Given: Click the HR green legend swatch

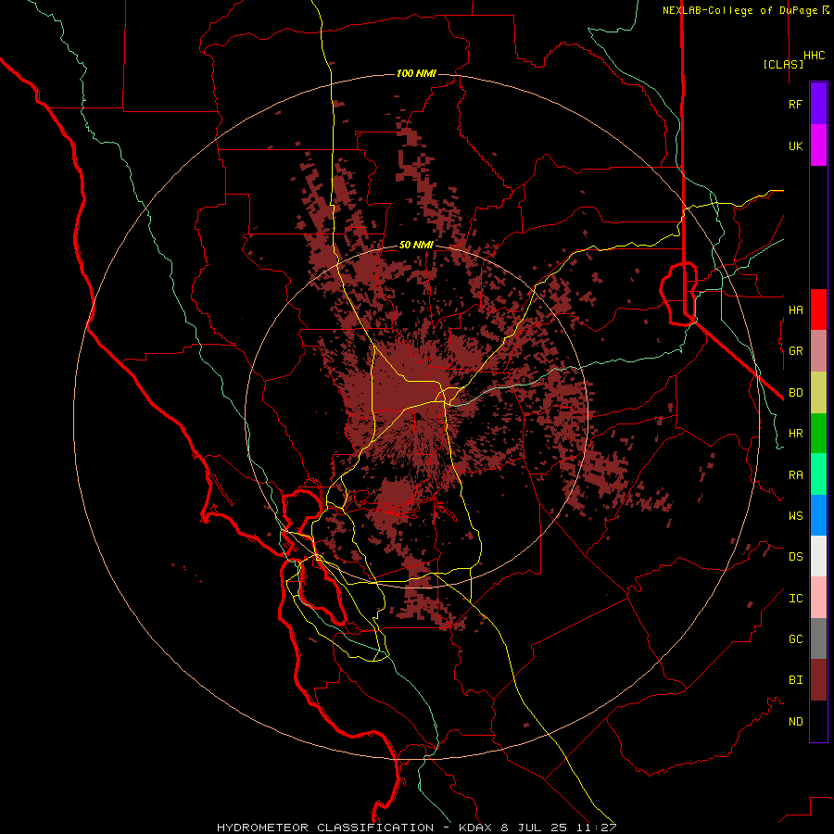Looking at the screenshot, I should [x=818, y=434].
